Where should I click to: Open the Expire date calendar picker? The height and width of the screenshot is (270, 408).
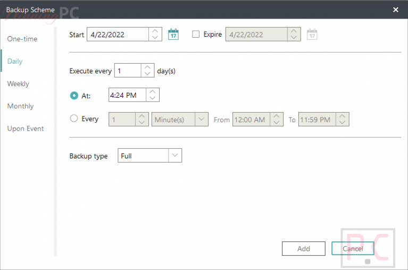tap(312, 34)
